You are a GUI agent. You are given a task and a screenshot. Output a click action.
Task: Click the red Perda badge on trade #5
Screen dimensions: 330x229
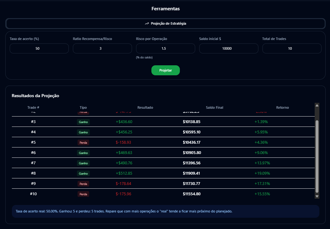[83, 142]
